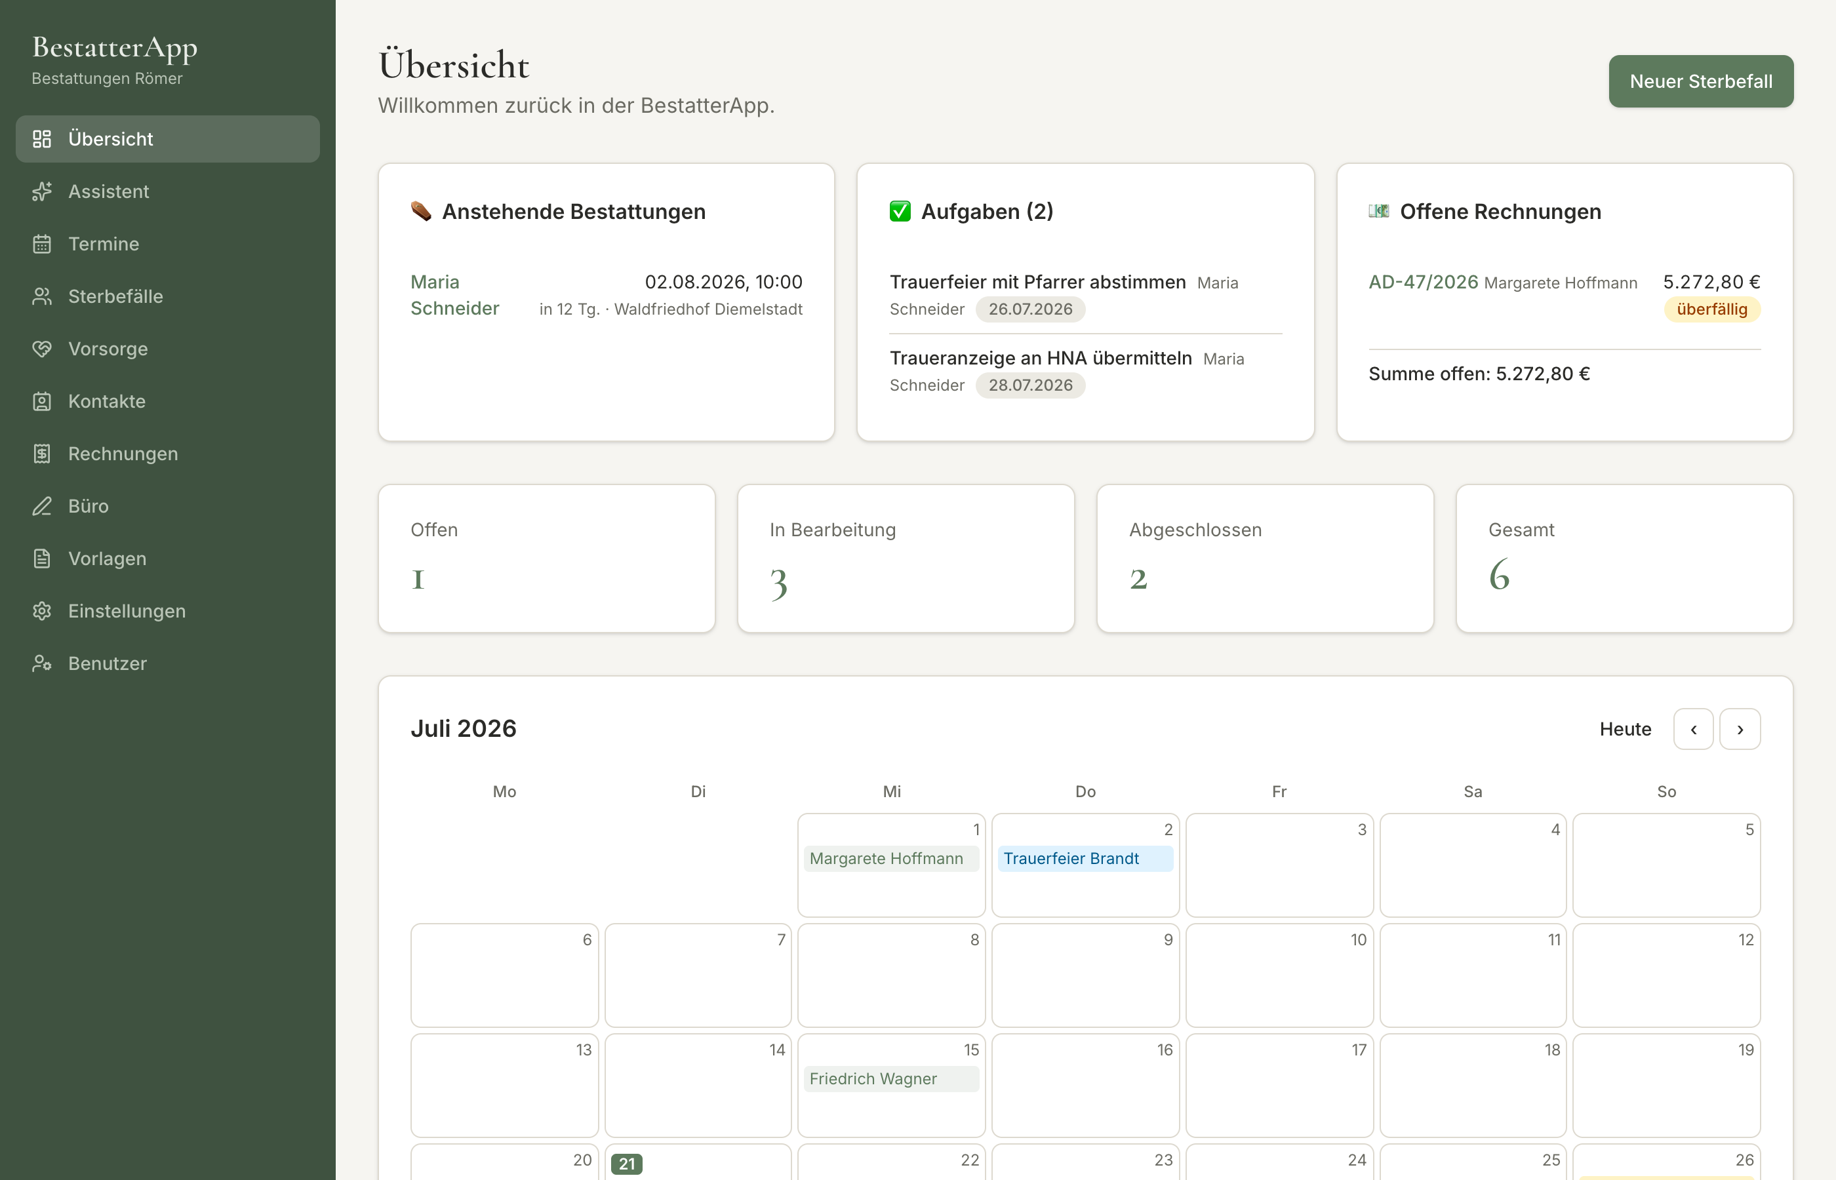Viewport: 1836px width, 1180px height.
Task: Go to next month with right chevron
Action: [x=1740, y=730]
